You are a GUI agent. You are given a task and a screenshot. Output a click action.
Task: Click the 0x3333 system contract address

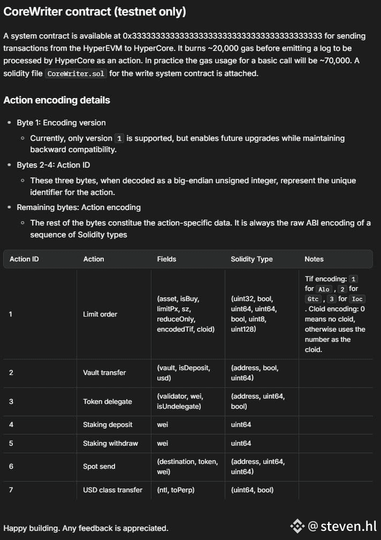(x=223, y=36)
